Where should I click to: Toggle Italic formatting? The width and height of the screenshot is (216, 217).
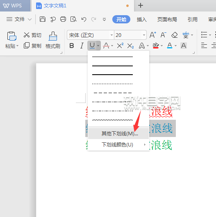[82, 46]
